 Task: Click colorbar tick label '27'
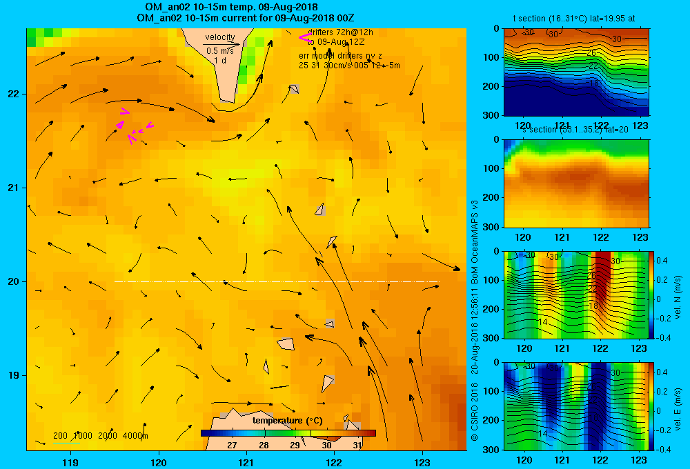pyautogui.click(x=232, y=446)
